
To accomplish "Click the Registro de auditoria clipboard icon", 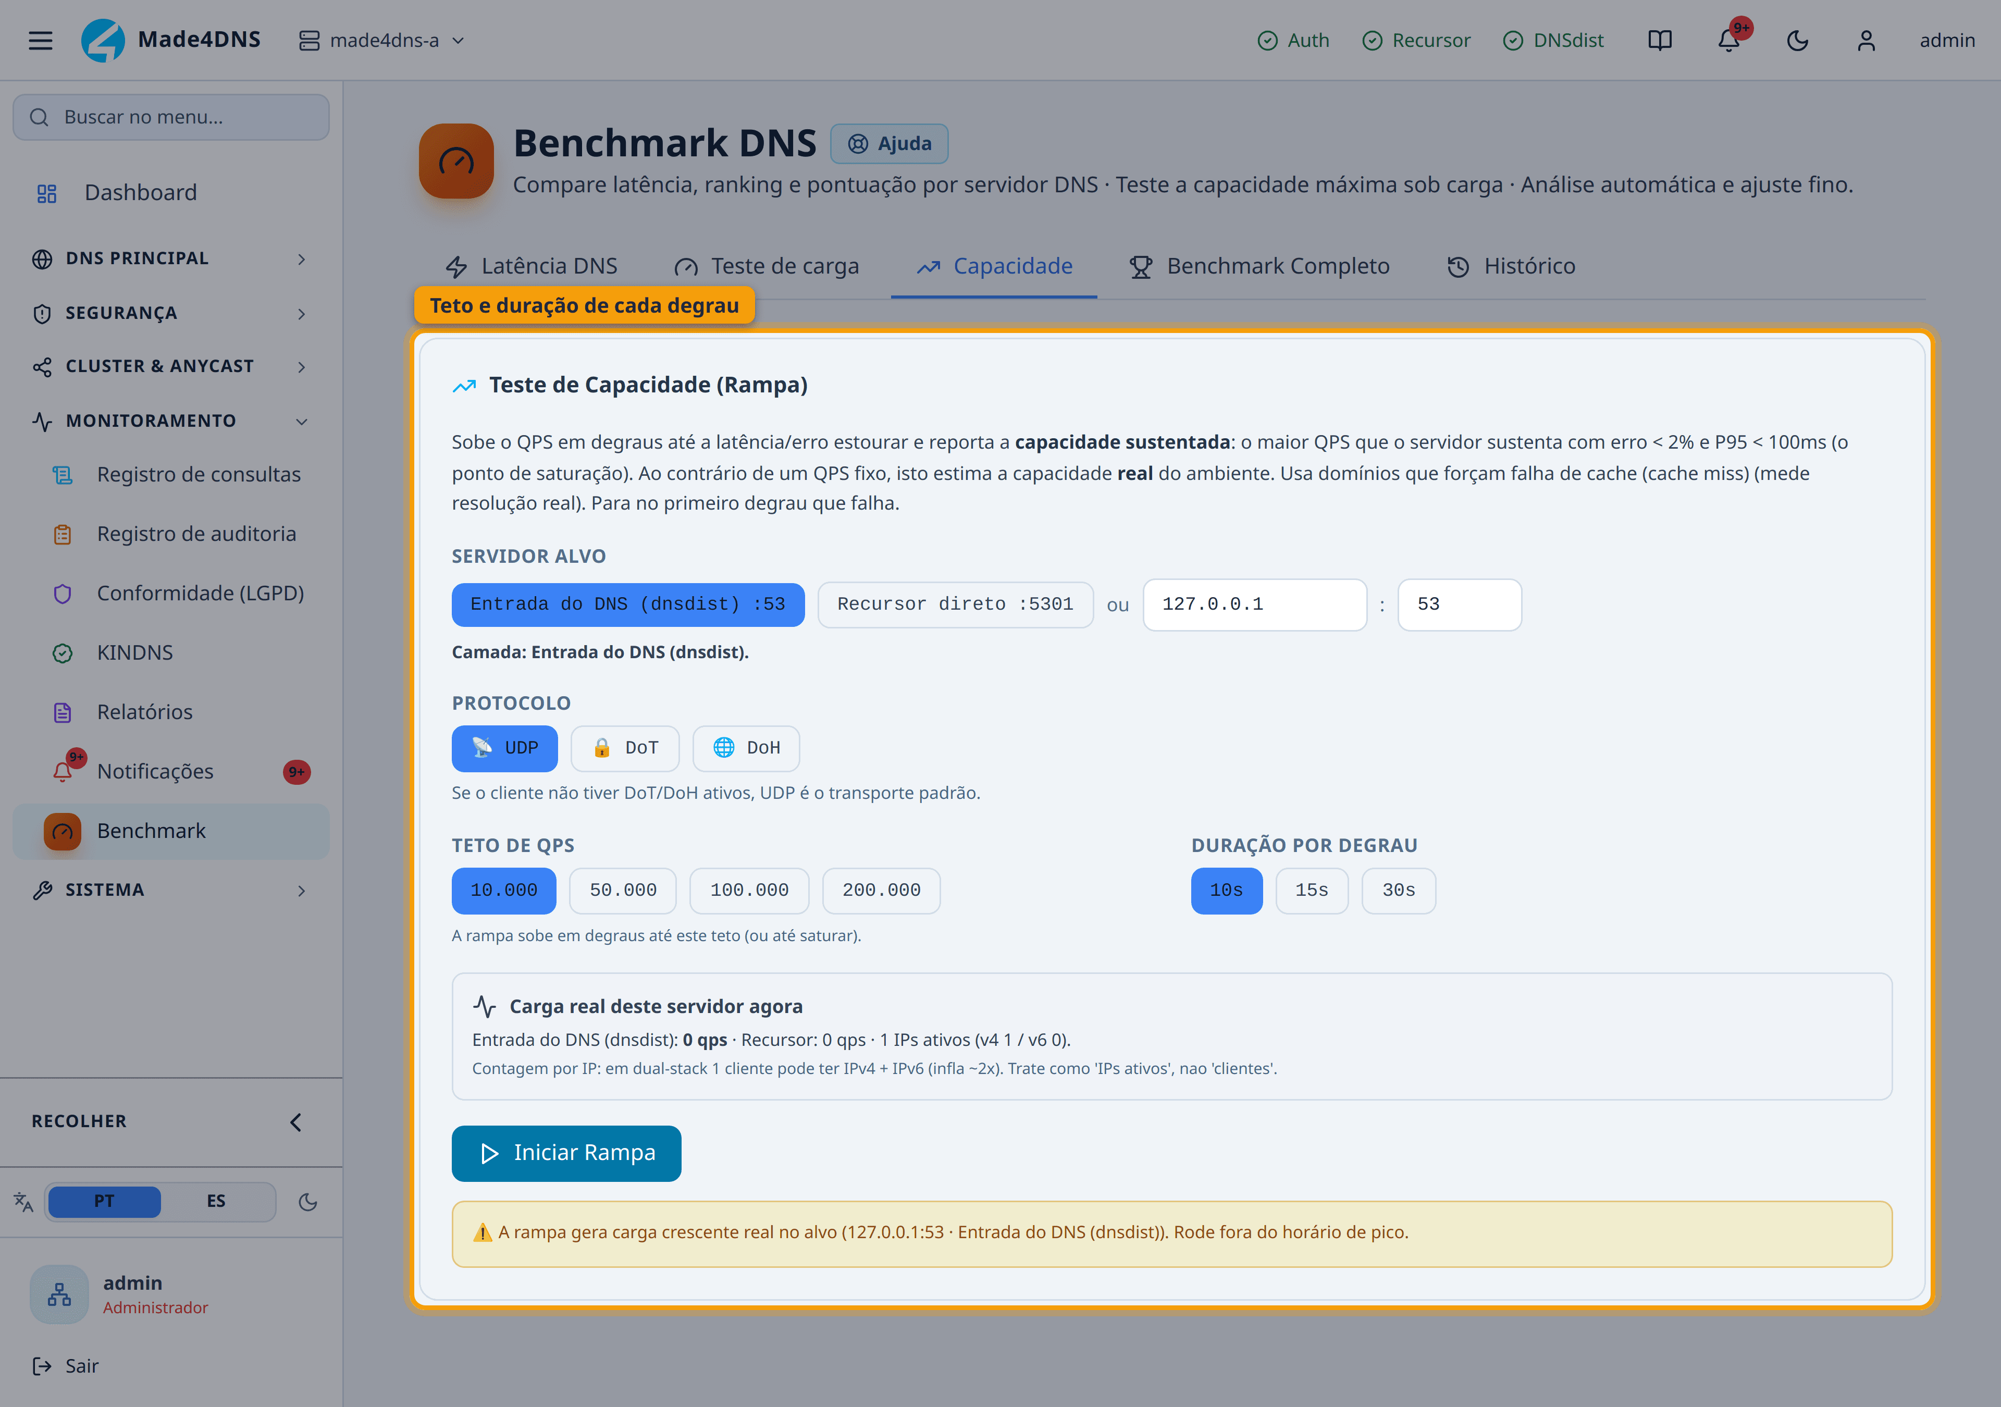I will coord(62,534).
